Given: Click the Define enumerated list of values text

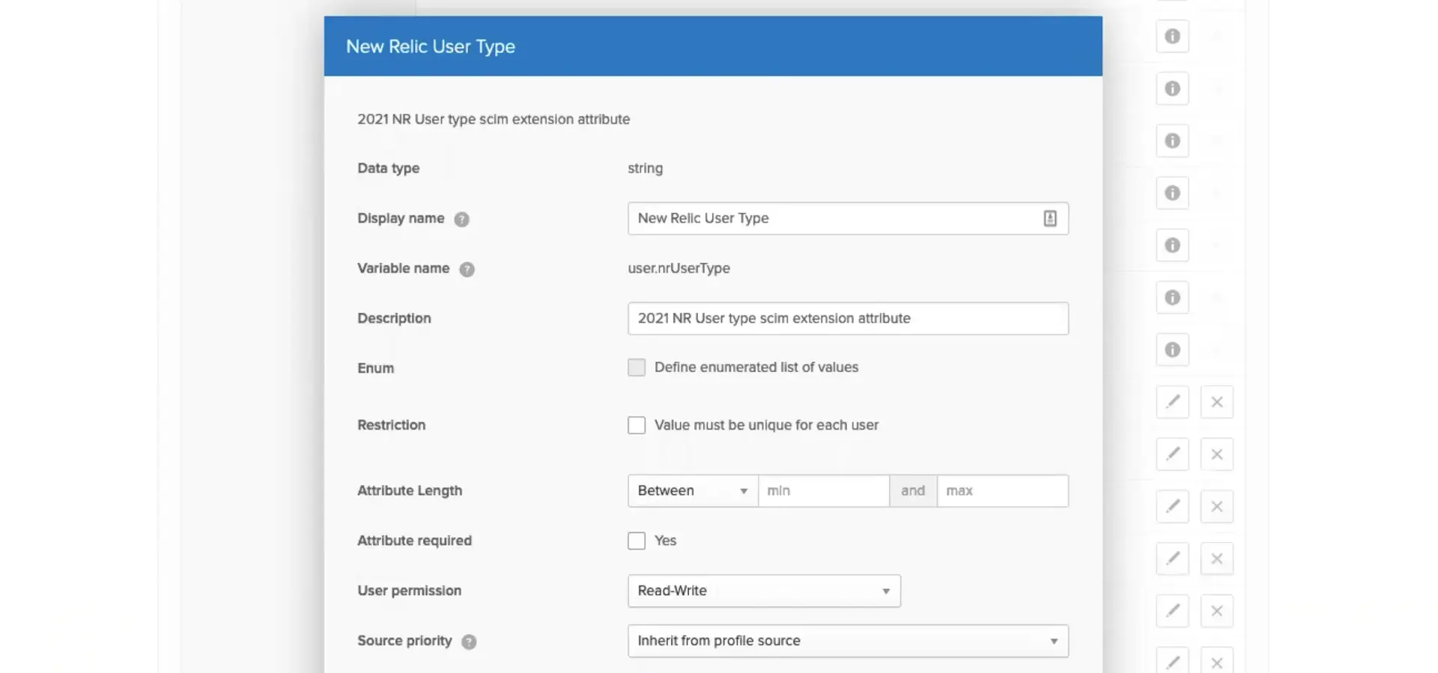Looking at the screenshot, I should pyautogui.click(x=756, y=368).
